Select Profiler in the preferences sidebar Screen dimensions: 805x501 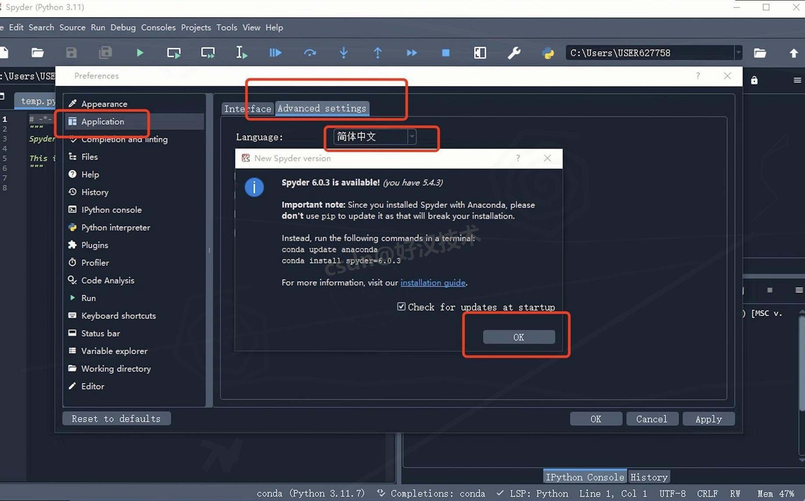pos(95,262)
